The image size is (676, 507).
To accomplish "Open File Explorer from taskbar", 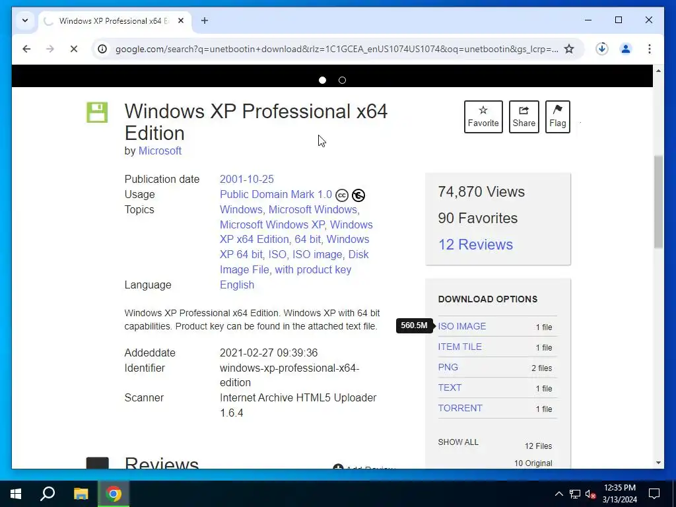I will (x=81, y=494).
